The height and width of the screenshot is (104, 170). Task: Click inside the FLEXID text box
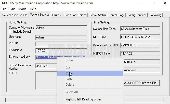tap(46, 80)
